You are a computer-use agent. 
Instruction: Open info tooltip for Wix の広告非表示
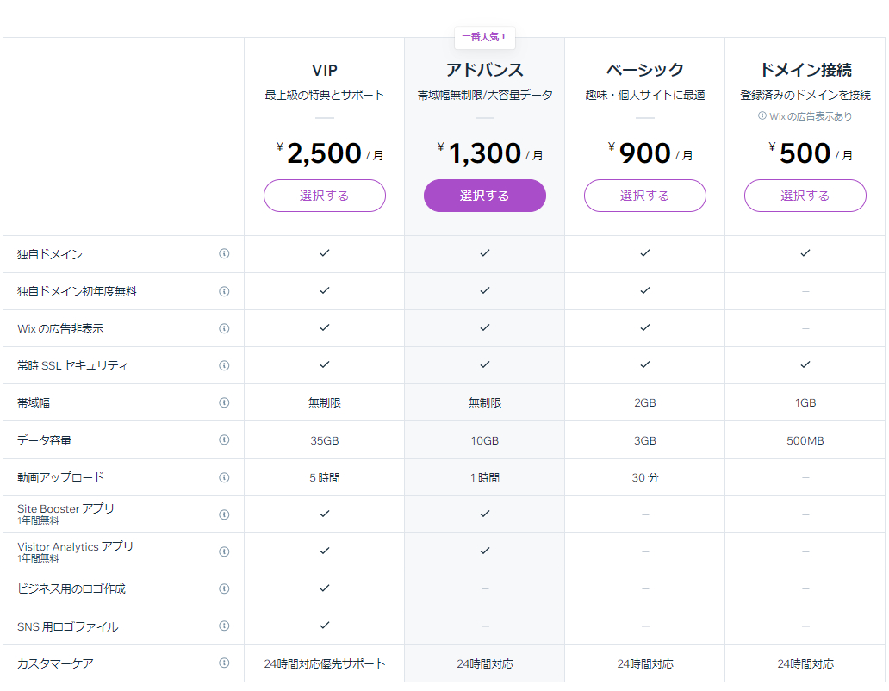click(224, 328)
